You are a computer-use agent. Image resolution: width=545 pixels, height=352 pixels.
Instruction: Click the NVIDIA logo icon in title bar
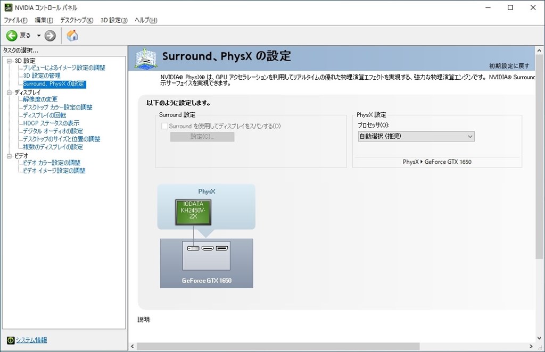click(x=8, y=7)
